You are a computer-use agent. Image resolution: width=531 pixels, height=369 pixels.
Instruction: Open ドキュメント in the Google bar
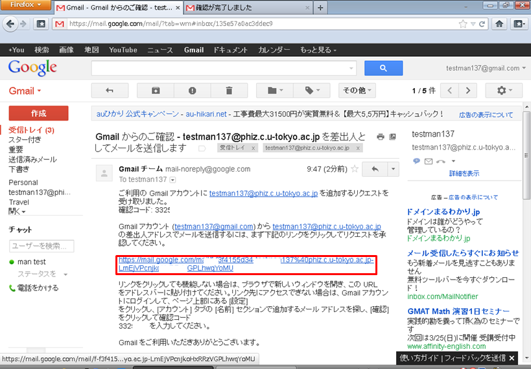[x=230, y=50]
